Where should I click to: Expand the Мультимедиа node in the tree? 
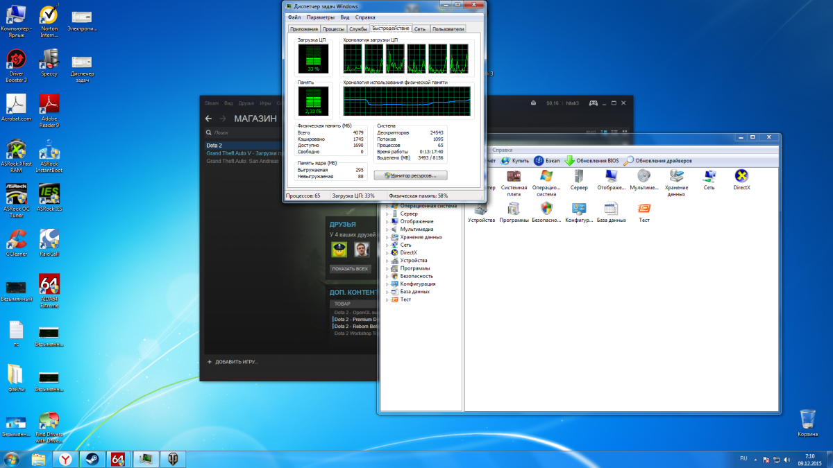pyautogui.click(x=387, y=229)
